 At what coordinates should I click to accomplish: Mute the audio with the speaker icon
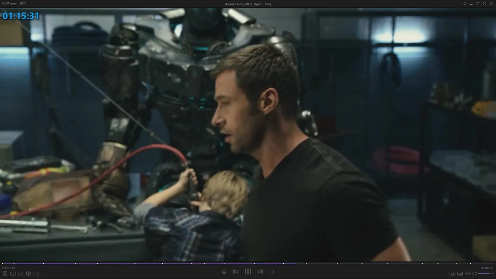(474, 274)
